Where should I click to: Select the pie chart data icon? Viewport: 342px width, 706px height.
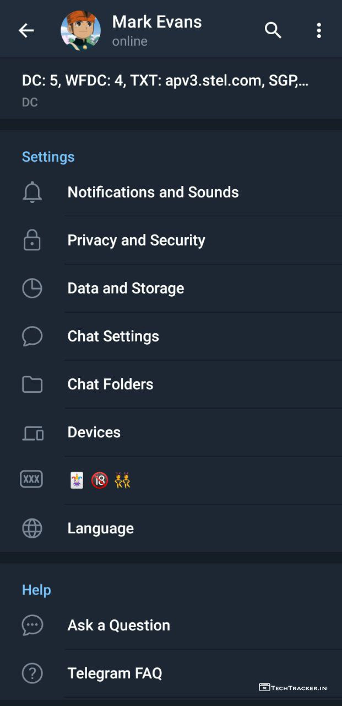click(x=32, y=288)
